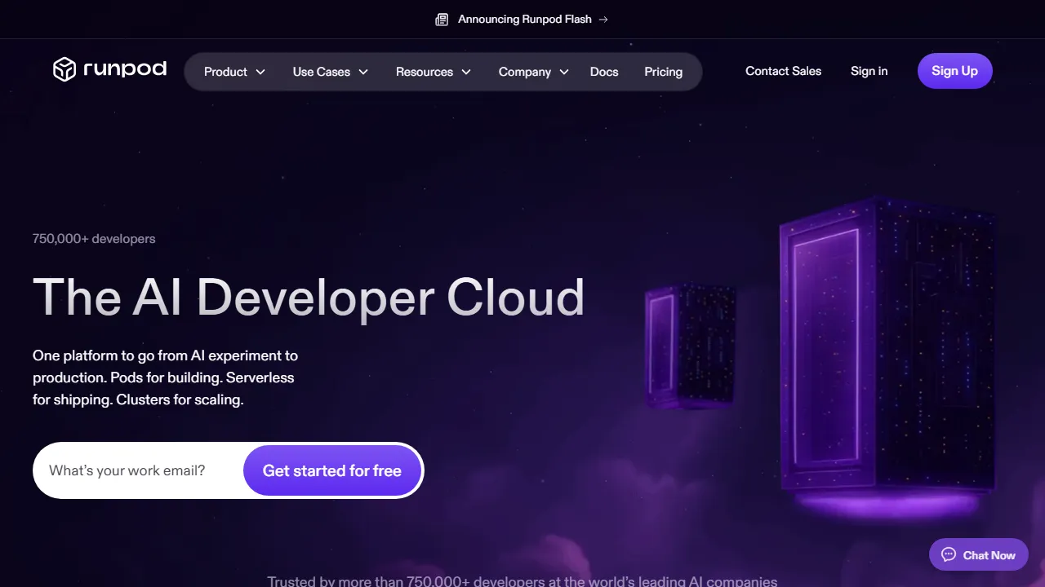Image resolution: width=1045 pixels, height=587 pixels.
Task: Focus the work email input field
Action: [x=139, y=470]
